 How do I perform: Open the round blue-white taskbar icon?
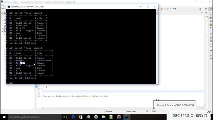click(96, 117)
